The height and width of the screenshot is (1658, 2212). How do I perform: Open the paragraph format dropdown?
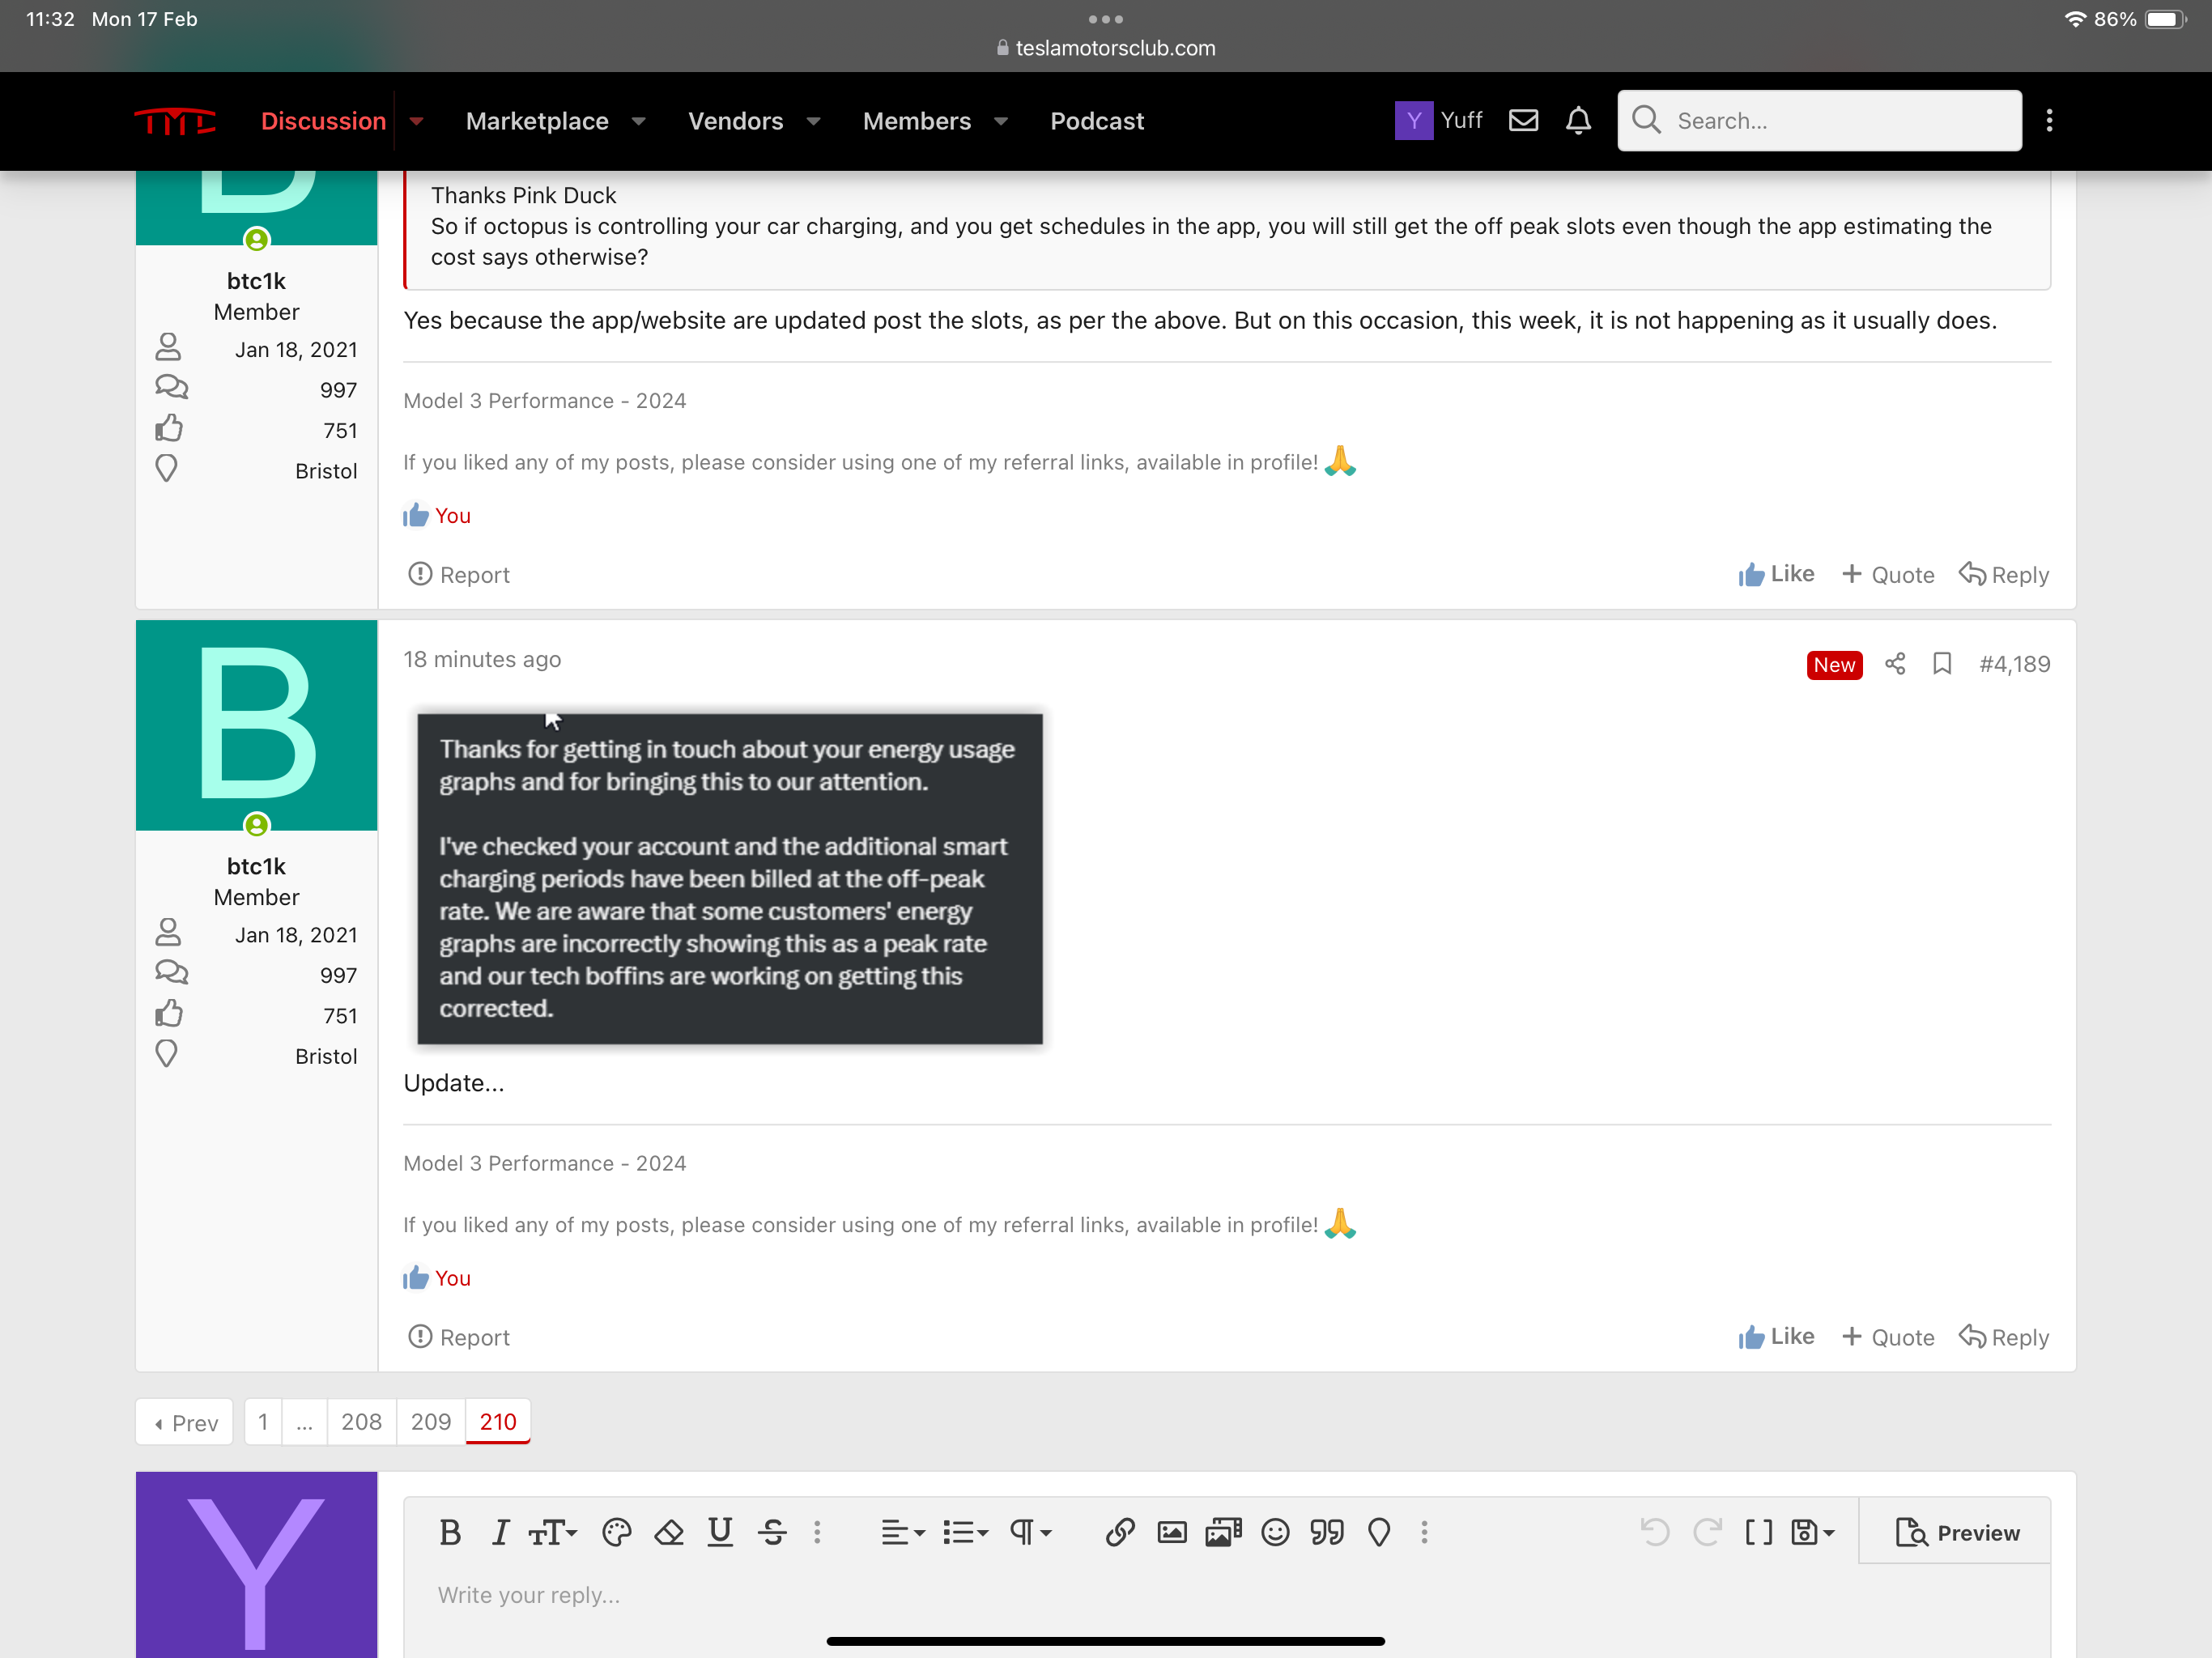point(1030,1532)
